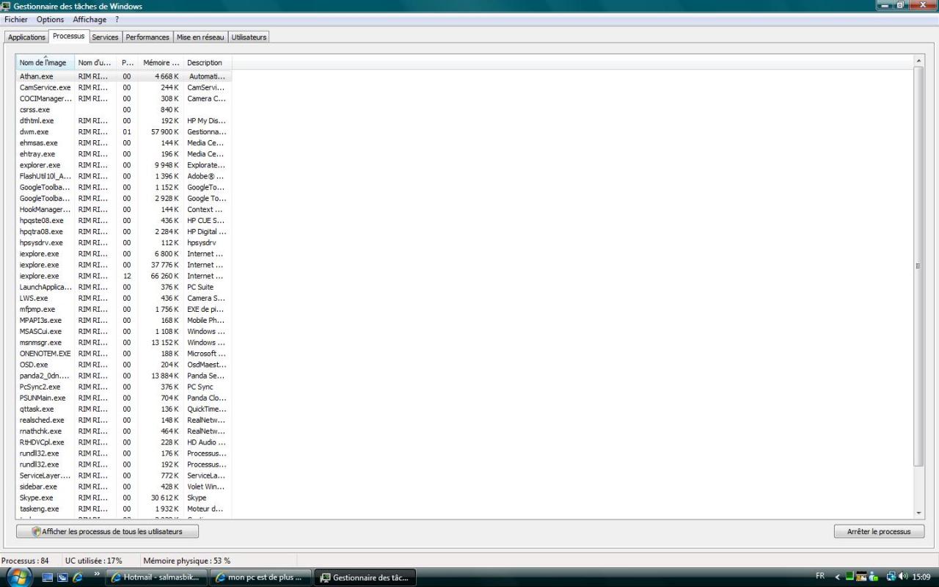Sort by the Mémoire column header
The width and height of the screenshot is (939, 587).
pos(161,62)
